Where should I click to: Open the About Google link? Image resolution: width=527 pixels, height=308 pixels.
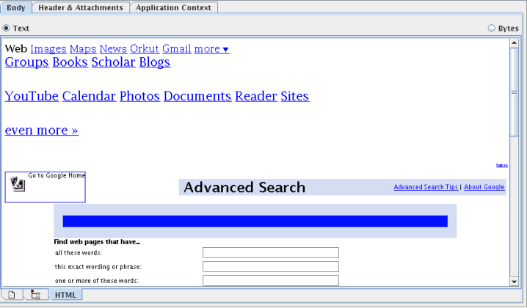(484, 187)
